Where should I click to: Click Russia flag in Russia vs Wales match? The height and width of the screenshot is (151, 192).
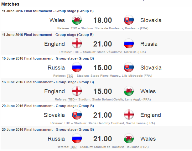pos(77,139)
